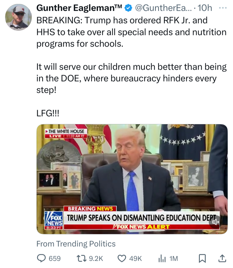The width and height of the screenshot is (233, 268).
Task: Click the 10h timestamp
Action: (205, 8)
